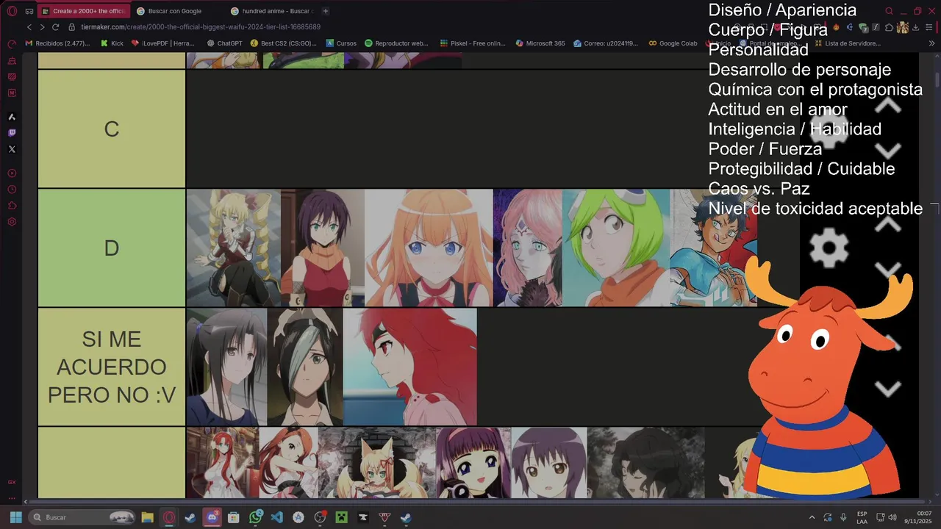Open the Microsoft 365 bookmark

[540, 43]
